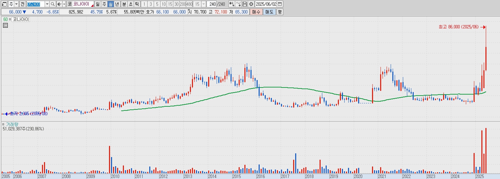Select minute chart 분

pos(124,4)
